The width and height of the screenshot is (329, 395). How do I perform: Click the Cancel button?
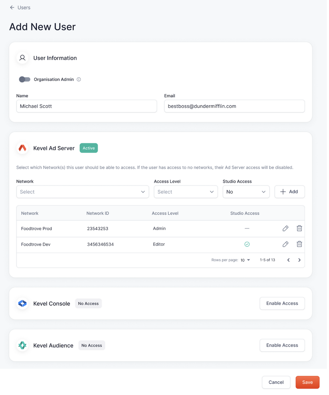(x=276, y=382)
